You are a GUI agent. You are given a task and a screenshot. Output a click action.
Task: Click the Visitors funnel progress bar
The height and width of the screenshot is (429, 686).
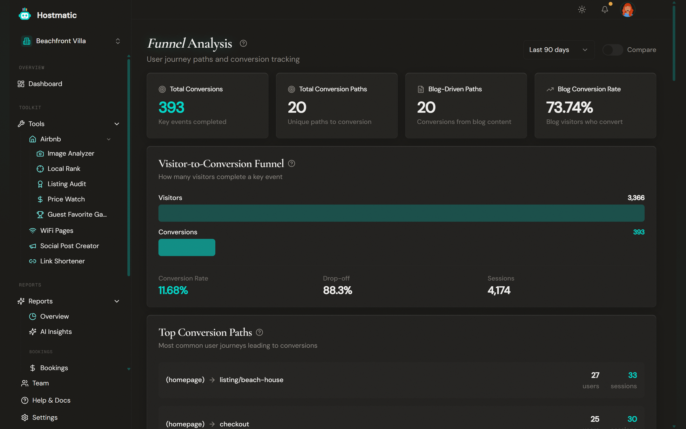tap(401, 213)
